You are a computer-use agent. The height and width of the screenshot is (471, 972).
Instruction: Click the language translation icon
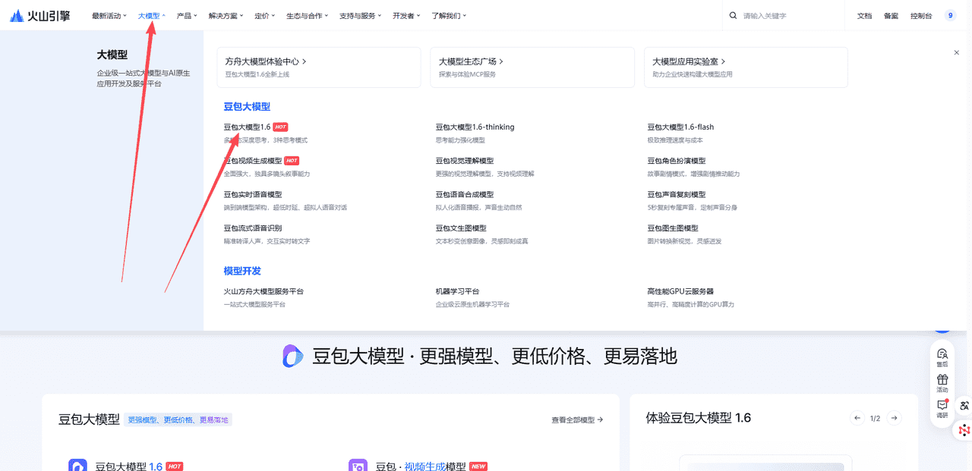964,405
